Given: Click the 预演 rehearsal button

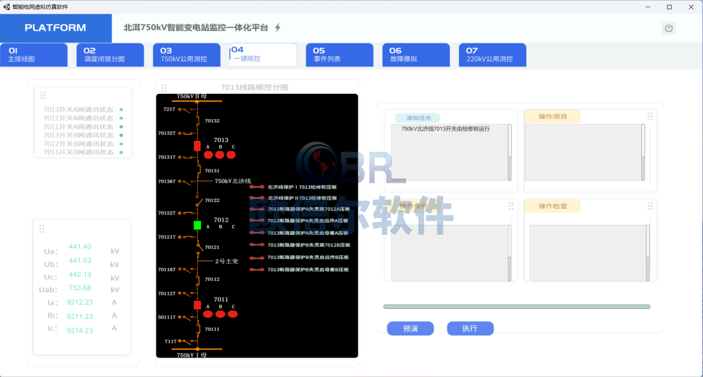Looking at the screenshot, I should 410,329.
